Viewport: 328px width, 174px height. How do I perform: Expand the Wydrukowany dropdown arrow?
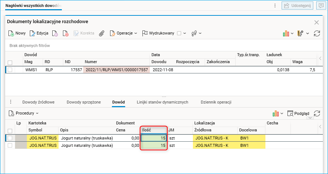click(x=184, y=33)
